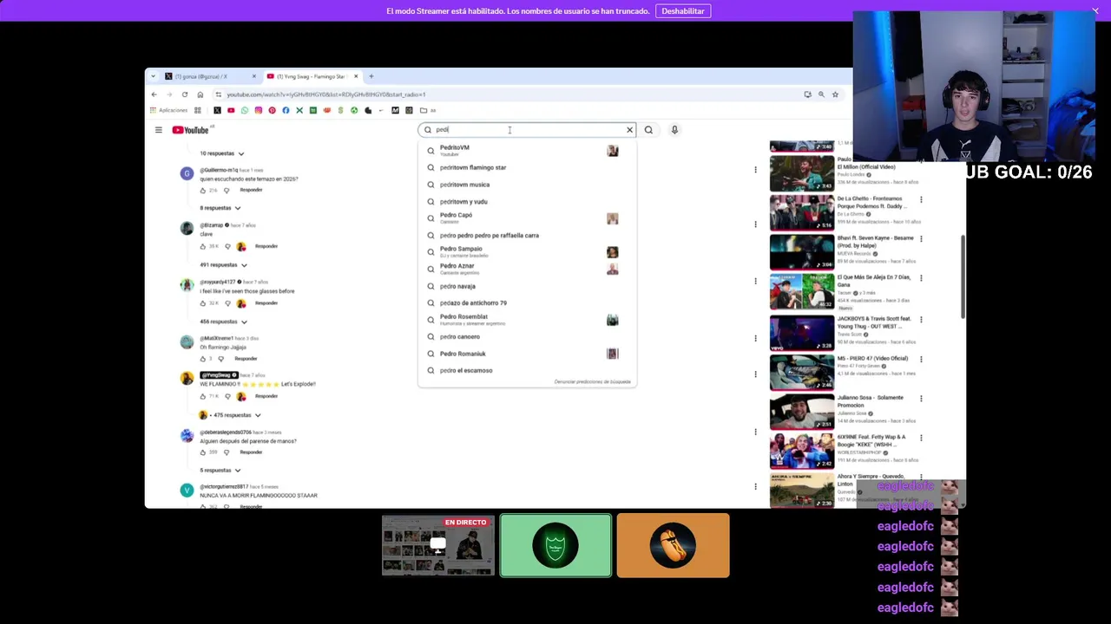Open the zoom icon in the address bar
This screenshot has width=1111, height=624.
(821, 94)
